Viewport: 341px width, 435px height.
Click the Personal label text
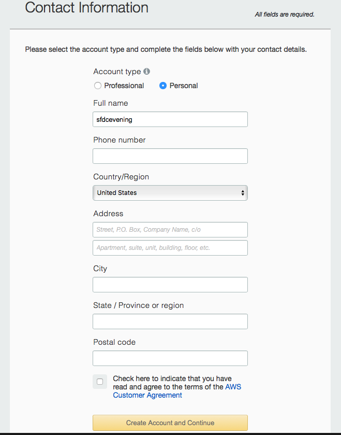[x=184, y=86]
